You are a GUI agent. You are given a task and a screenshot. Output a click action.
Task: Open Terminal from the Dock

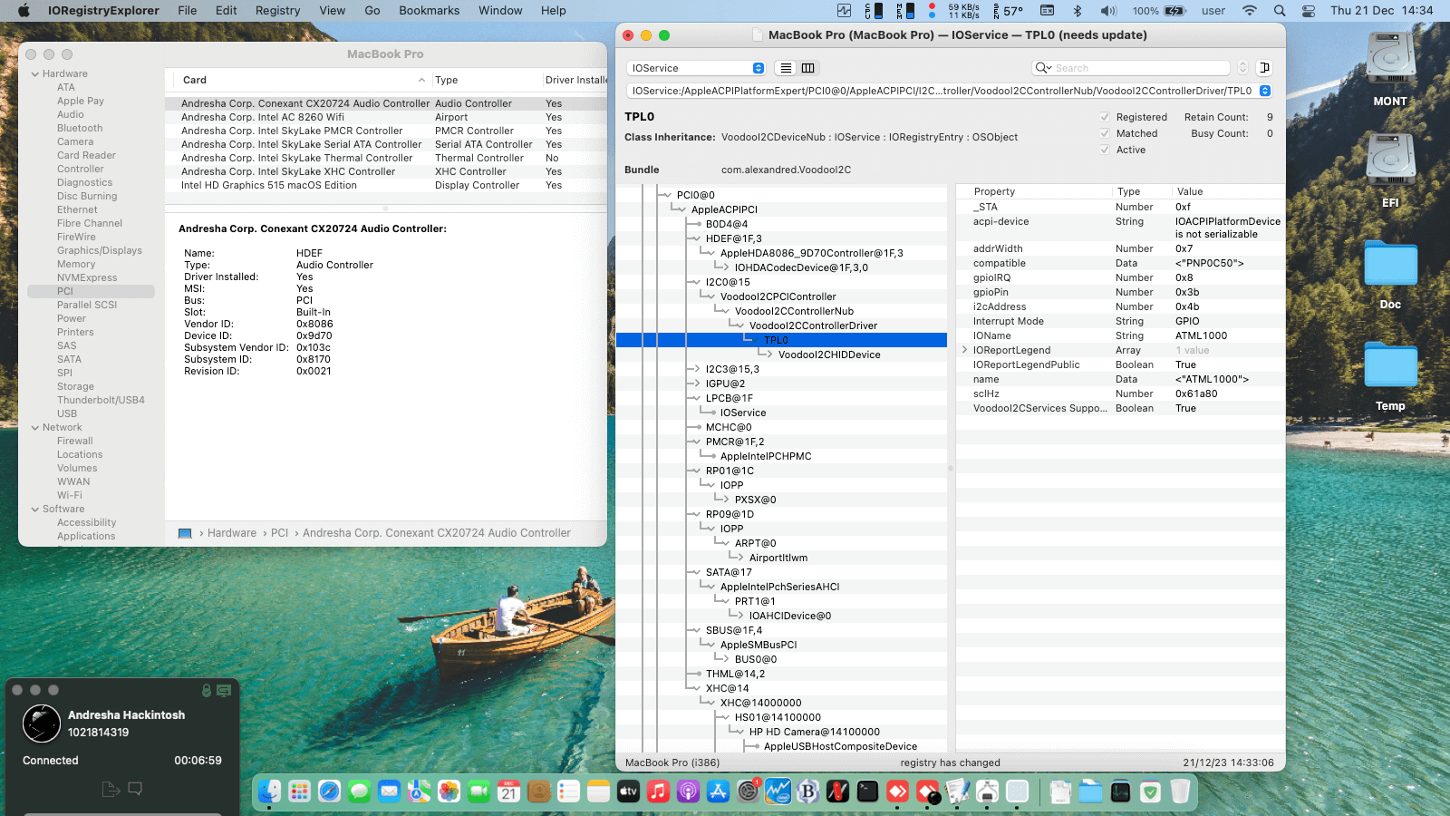point(867,792)
